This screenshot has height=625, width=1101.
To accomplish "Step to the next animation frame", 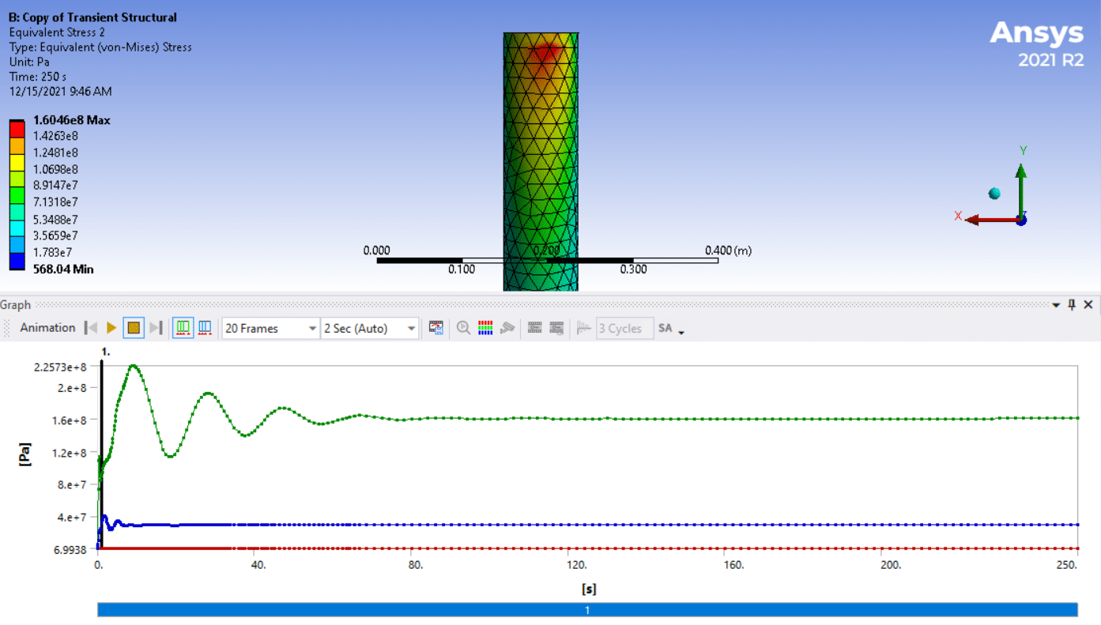I will 156,328.
